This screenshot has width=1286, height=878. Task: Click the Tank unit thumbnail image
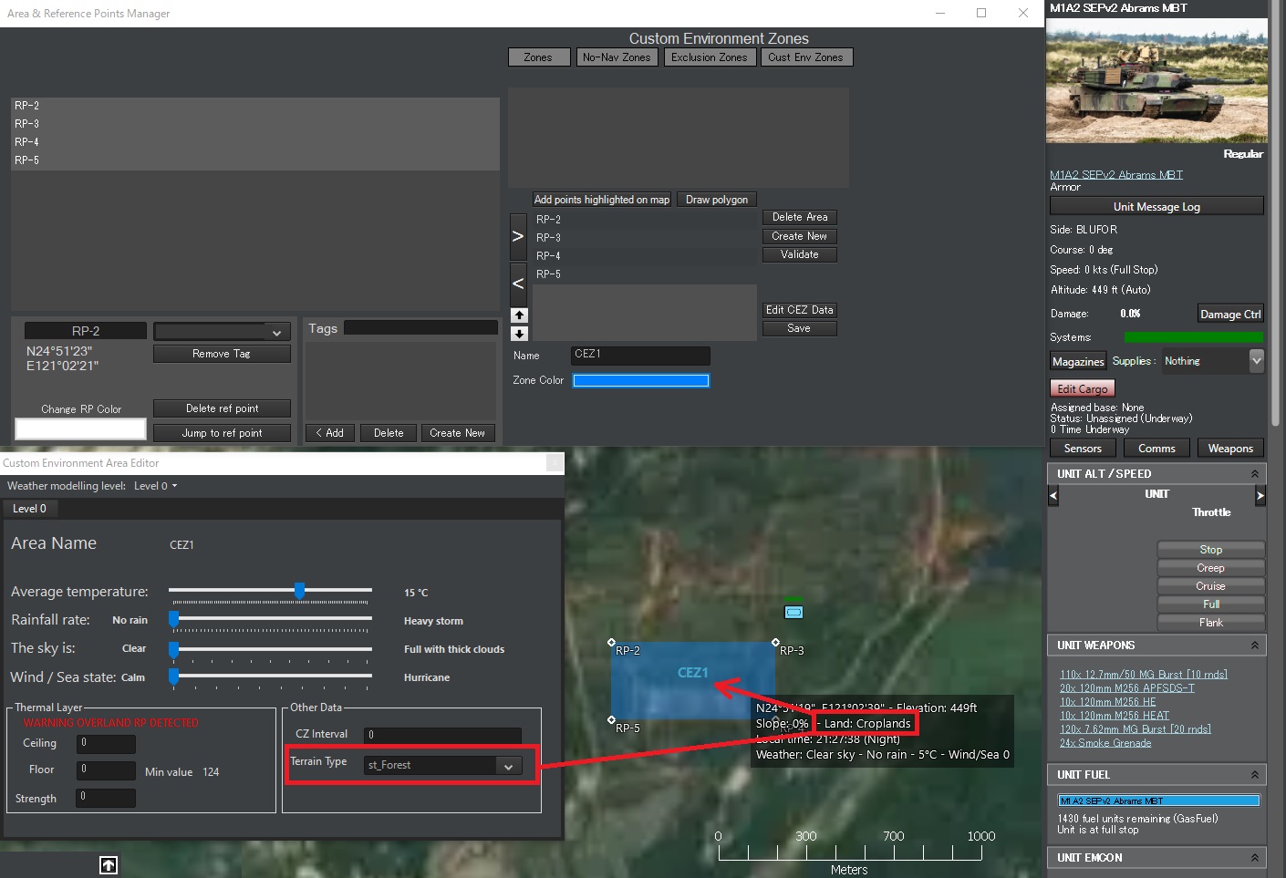pyautogui.click(x=1156, y=80)
